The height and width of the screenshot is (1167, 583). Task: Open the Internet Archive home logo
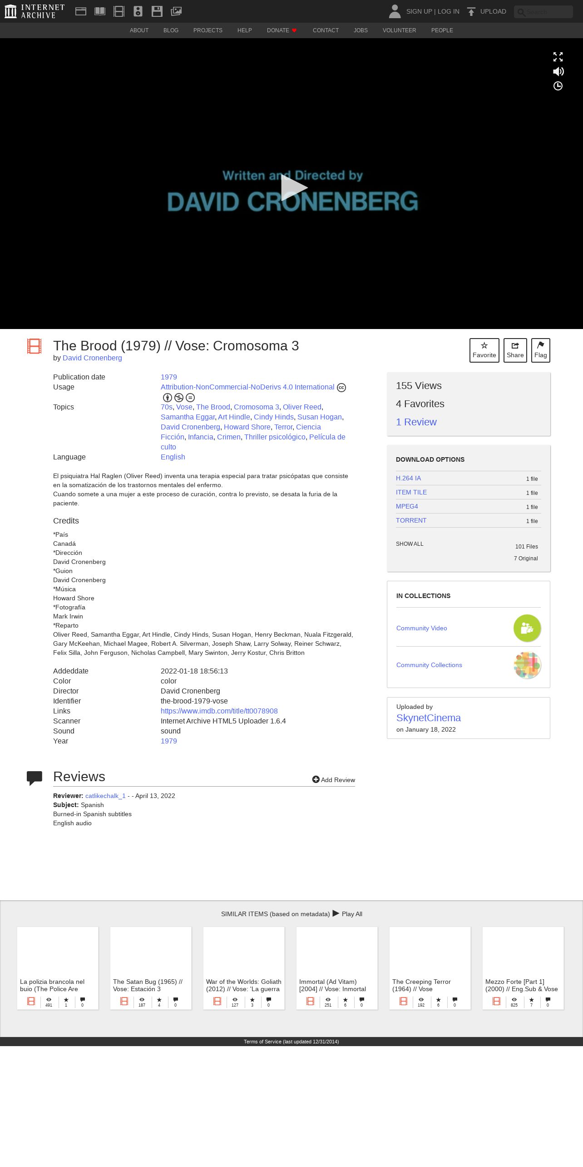pos(35,11)
